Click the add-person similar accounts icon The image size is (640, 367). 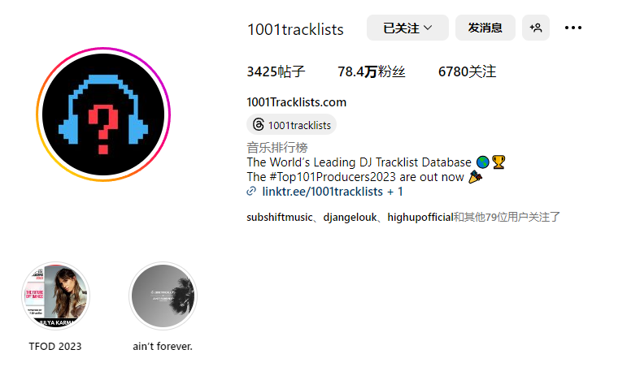(x=536, y=28)
